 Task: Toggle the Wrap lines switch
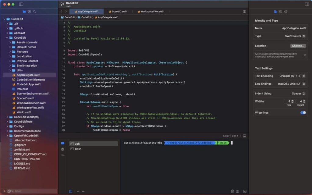point(303,113)
